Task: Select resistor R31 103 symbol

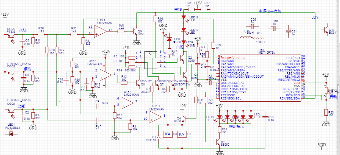Action: (74, 34)
